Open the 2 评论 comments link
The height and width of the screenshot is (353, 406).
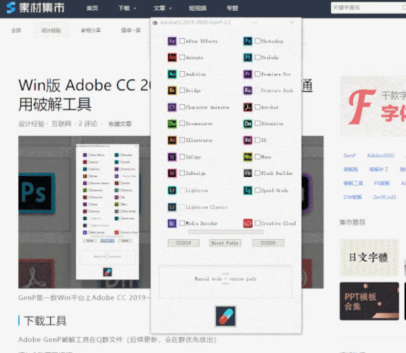tap(88, 124)
